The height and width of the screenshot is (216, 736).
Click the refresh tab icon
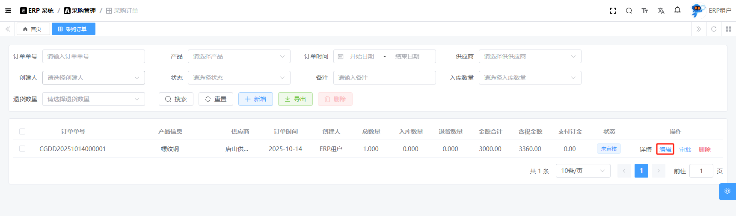click(x=713, y=29)
